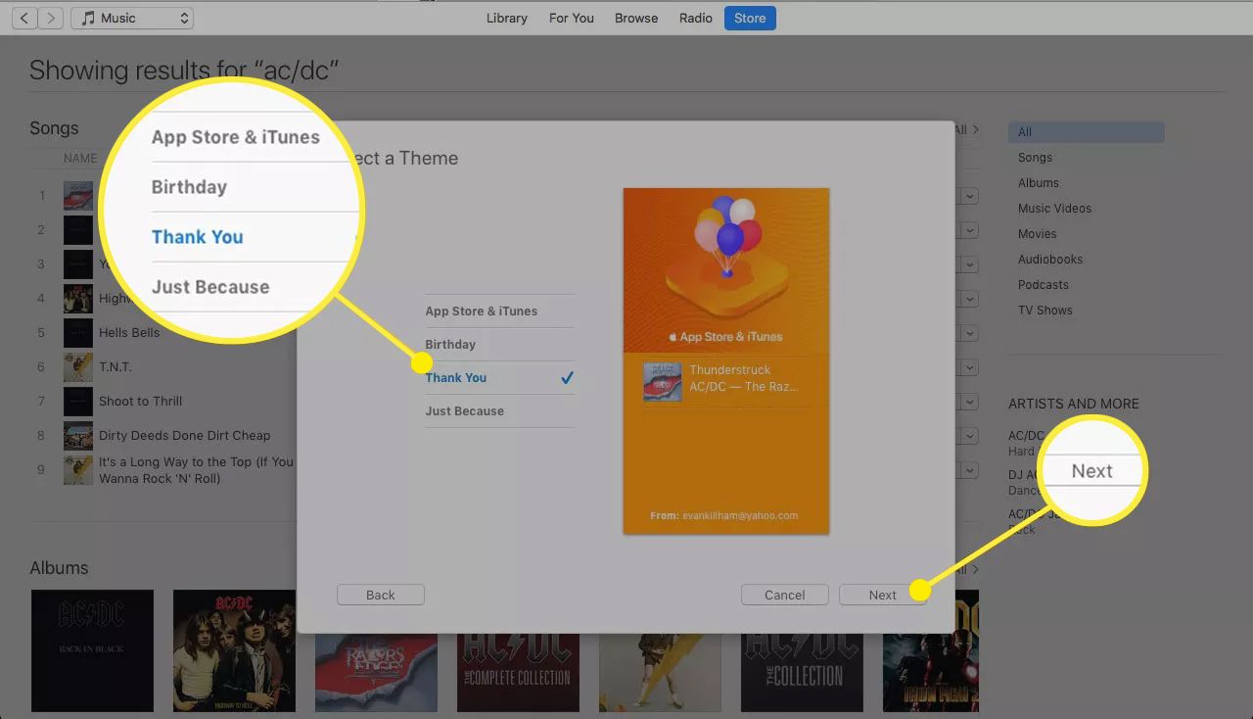Open price dropdown arrow for song row 1

coord(970,196)
